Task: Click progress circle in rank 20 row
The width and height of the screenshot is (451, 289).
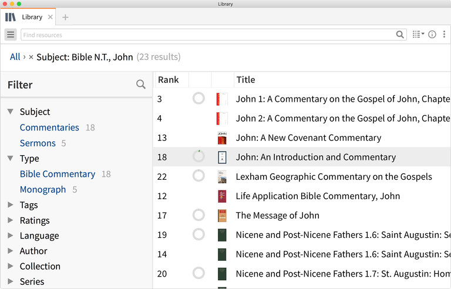Action: pos(198,273)
